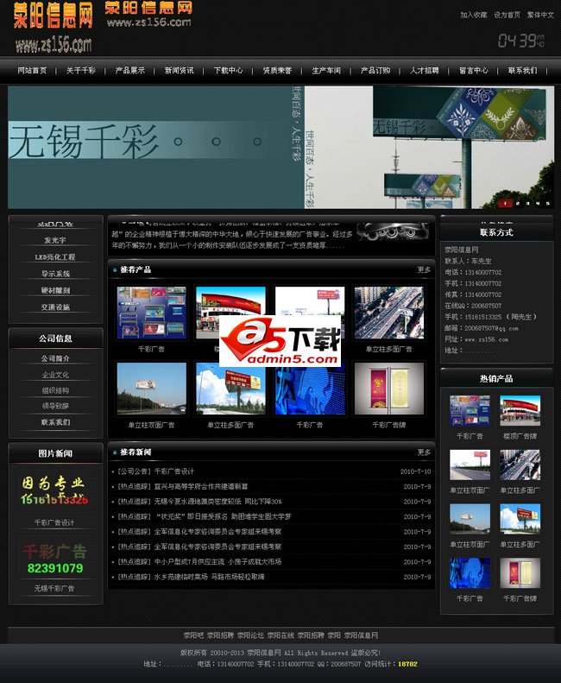Click the 设为首页 link
This screenshot has width=561, height=683.
tap(507, 15)
